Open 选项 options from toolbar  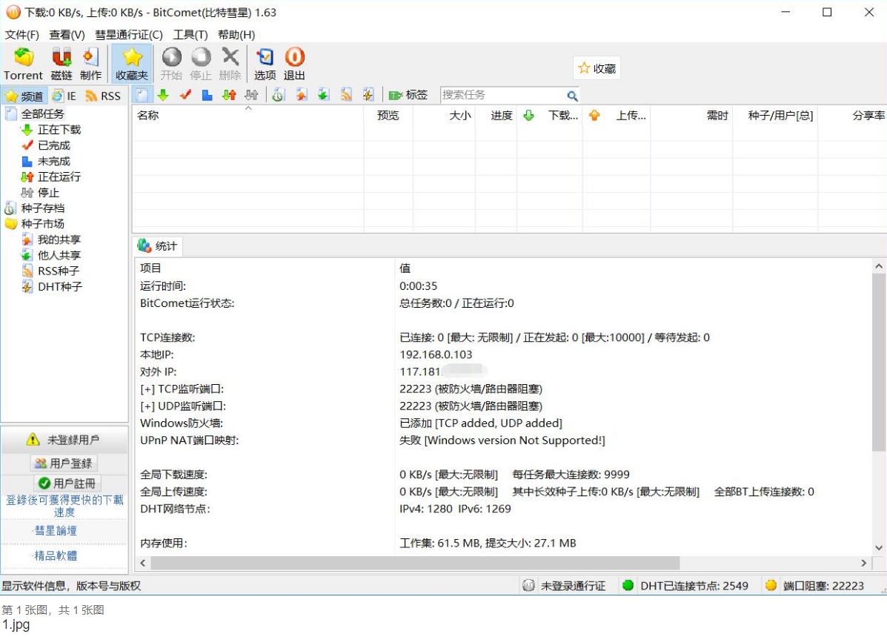click(x=265, y=64)
